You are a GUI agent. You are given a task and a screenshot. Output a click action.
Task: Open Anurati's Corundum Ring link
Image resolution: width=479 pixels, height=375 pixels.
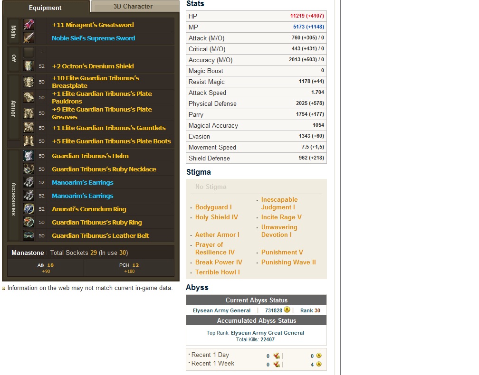(89, 209)
